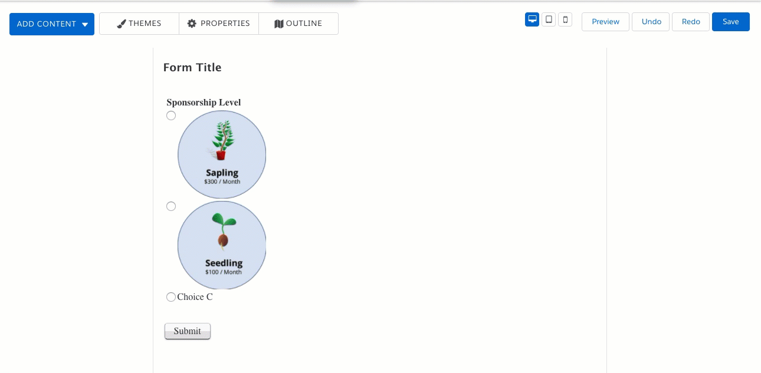Screen dimensions: 761x373
Task: Switch to desktop view icon
Action: (x=532, y=19)
